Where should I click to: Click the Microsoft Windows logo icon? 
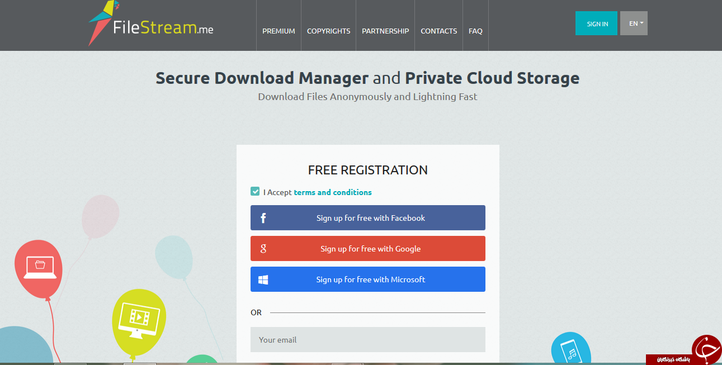(x=263, y=279)
